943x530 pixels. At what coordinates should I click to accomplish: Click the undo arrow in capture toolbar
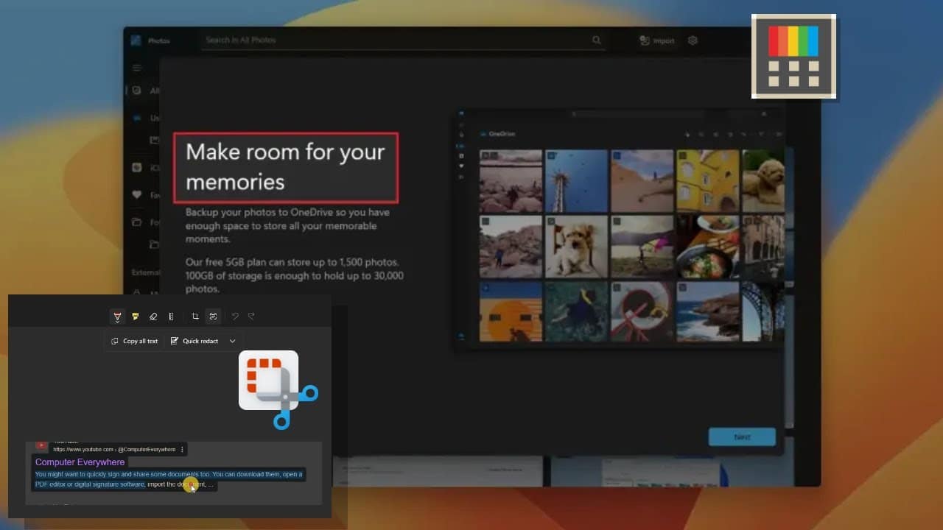point(234,316)
